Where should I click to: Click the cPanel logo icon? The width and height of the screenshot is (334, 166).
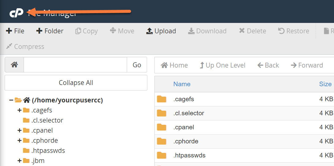pyautogui.click(x=16, y=13)
